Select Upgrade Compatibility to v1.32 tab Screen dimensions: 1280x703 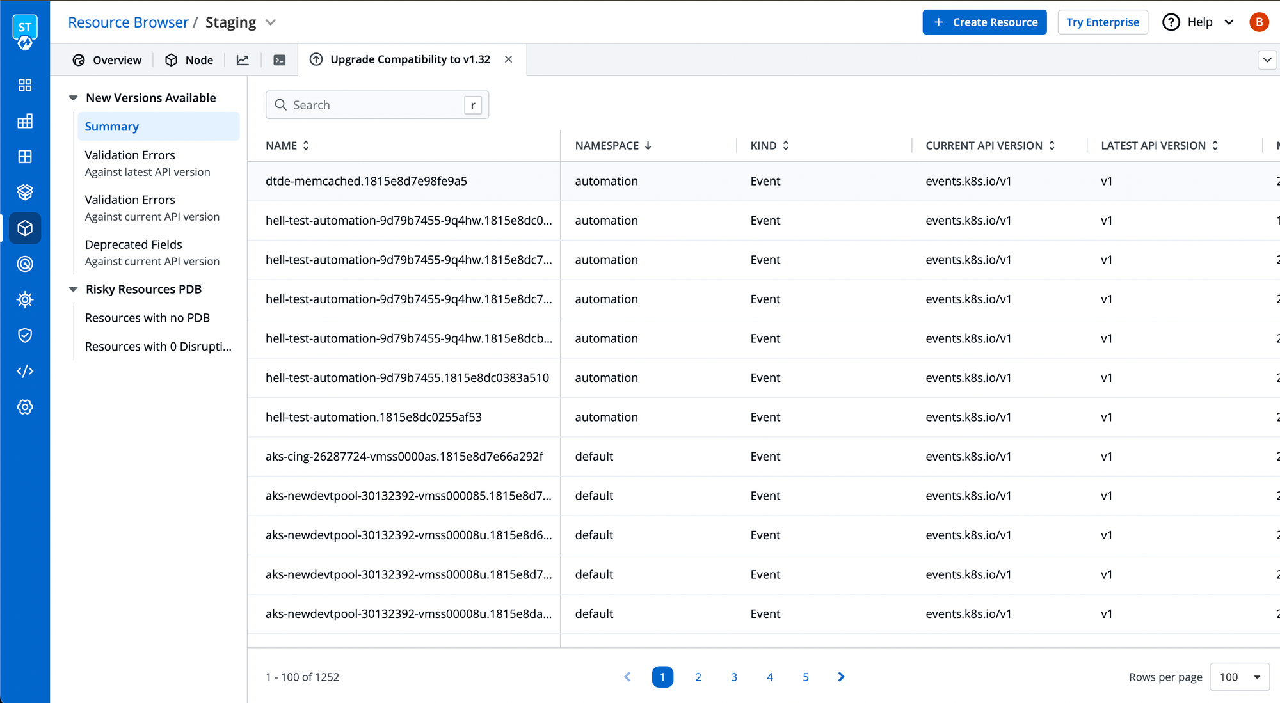[410, 59]
